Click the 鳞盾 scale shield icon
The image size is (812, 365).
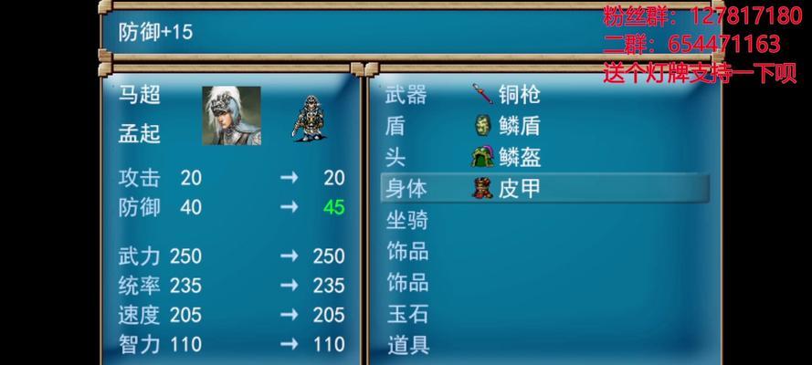tap(482, 126)
